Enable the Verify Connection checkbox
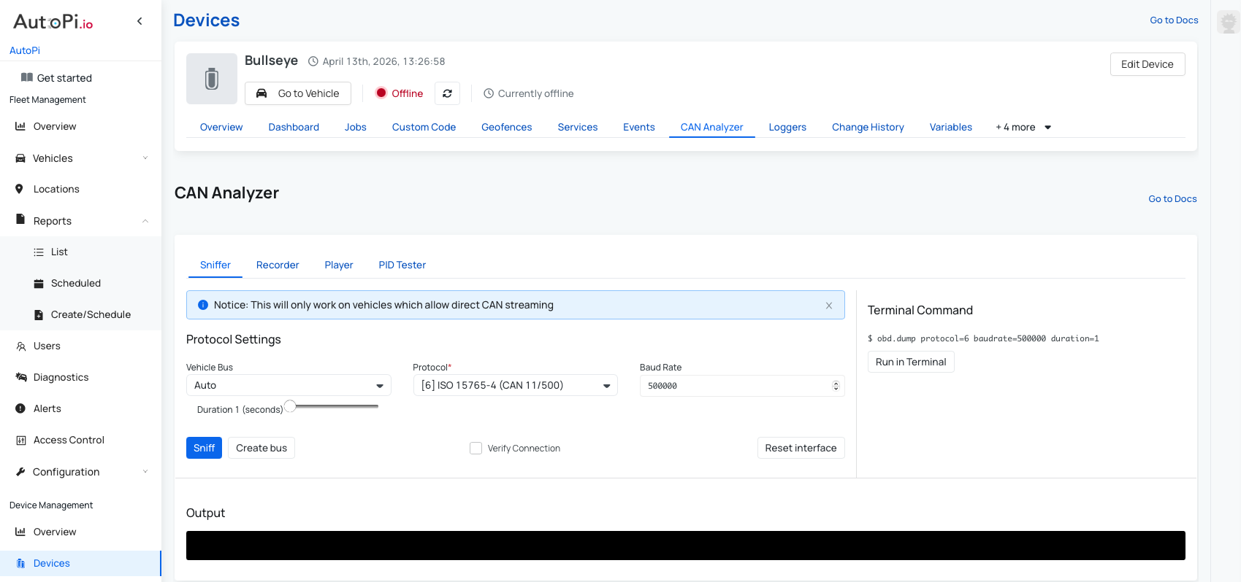 coord(476,449)
